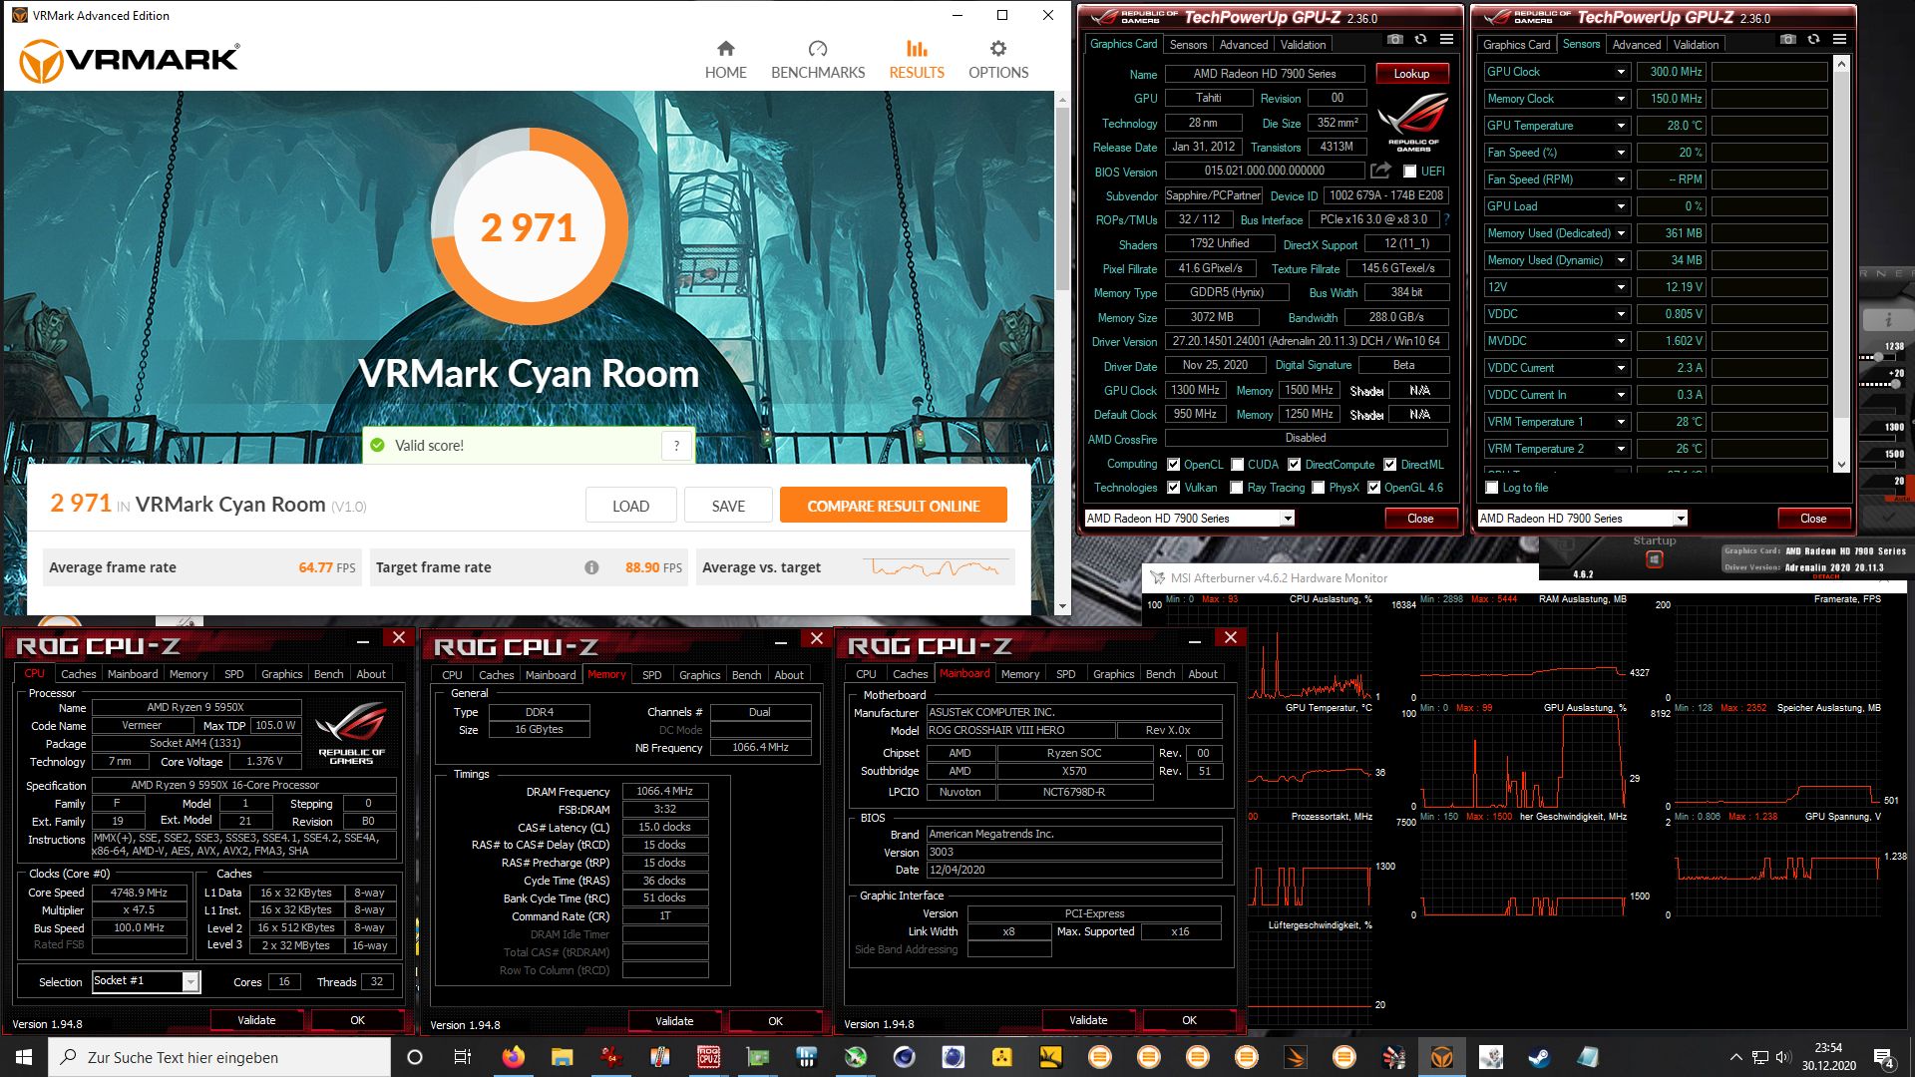
Task: Toggle Vulkan checkbox in GPU-Z
Action: pos(1174,488)
